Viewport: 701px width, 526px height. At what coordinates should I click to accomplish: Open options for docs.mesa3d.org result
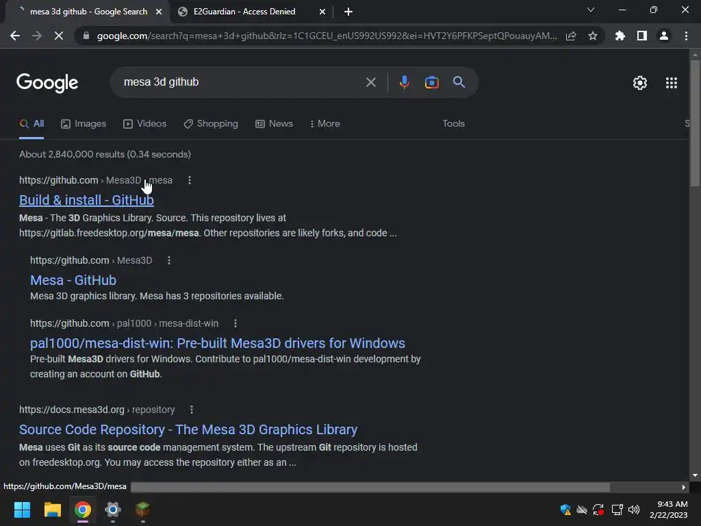(192, 410)
